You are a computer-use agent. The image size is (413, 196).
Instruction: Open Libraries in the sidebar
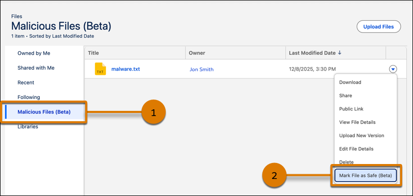coord(28,127)
